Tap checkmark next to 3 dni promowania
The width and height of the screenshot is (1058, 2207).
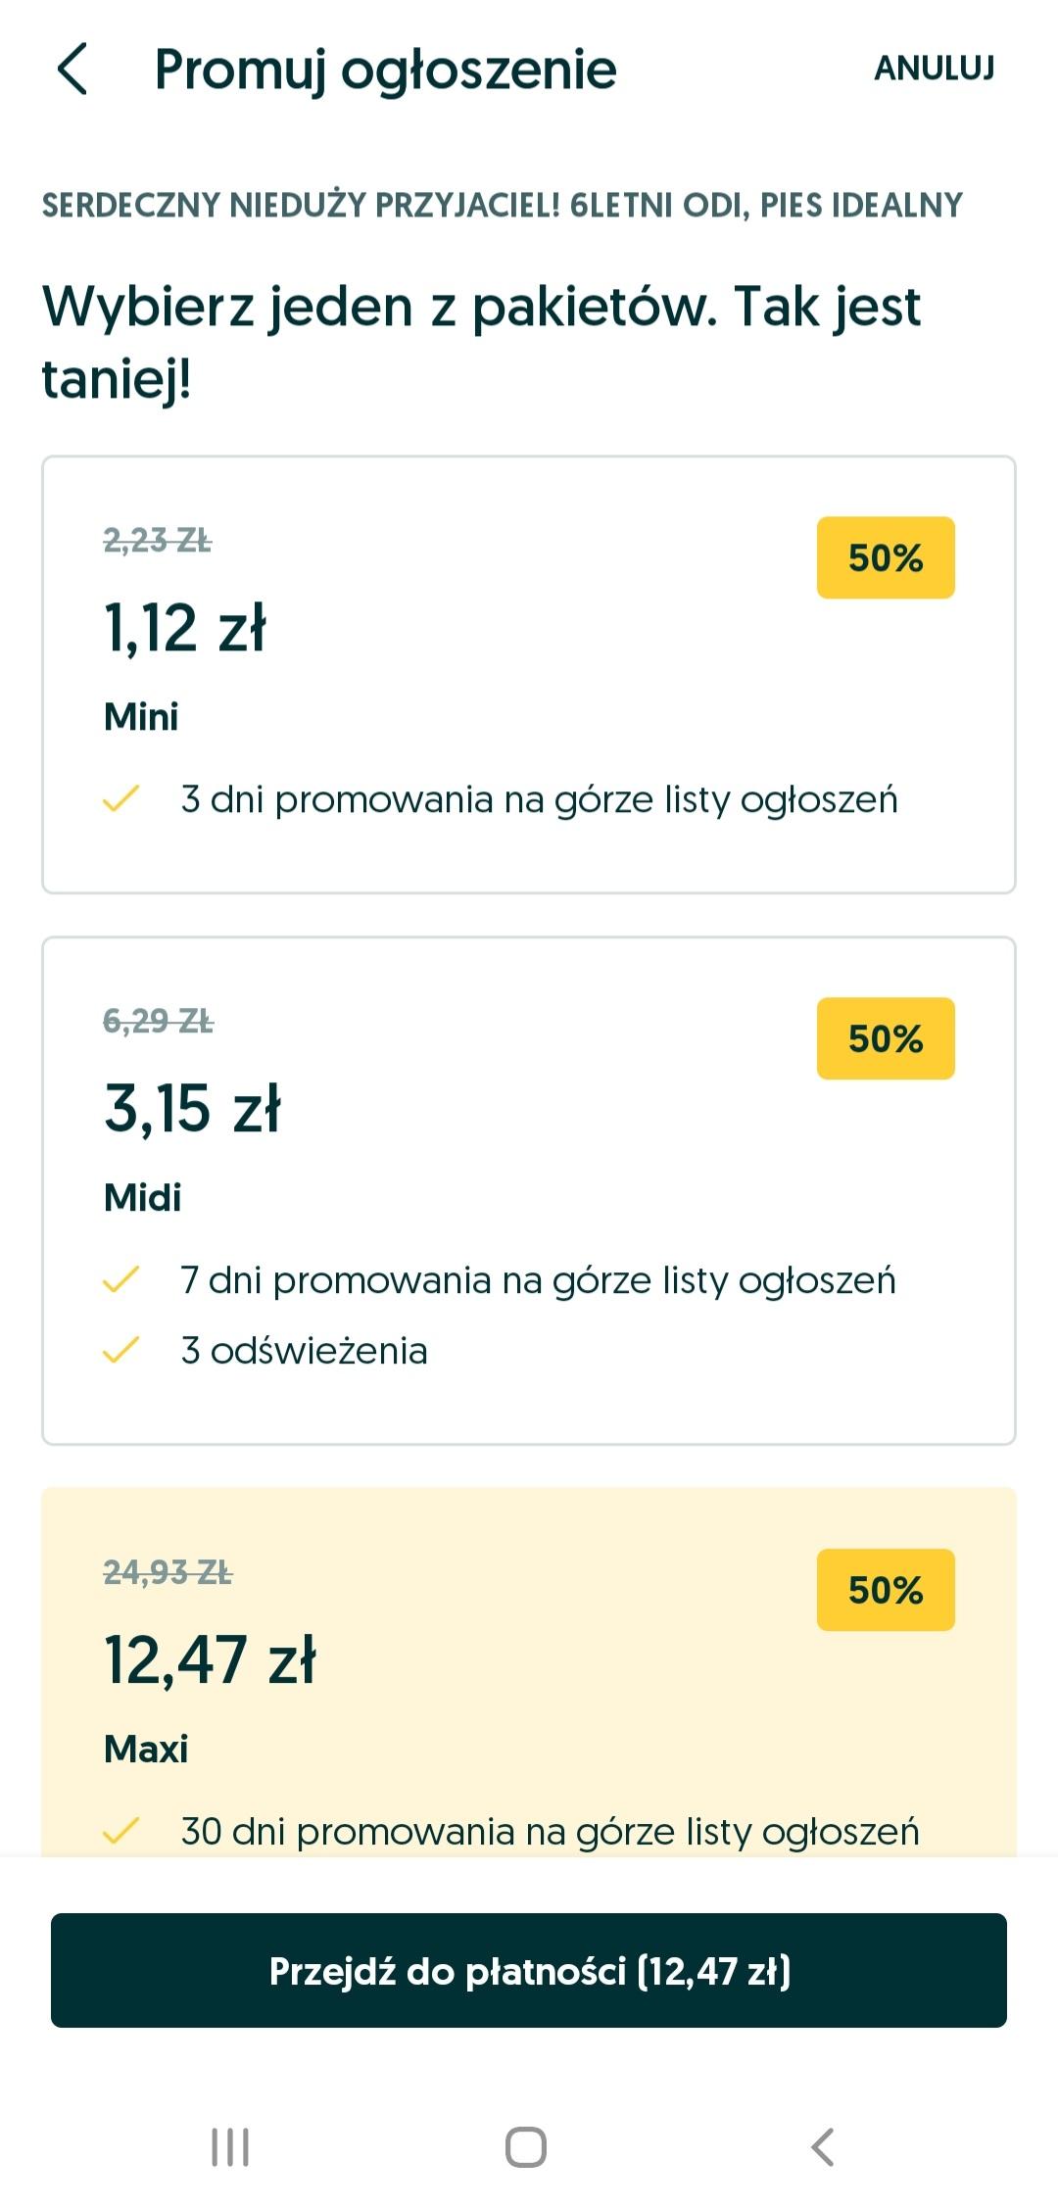point(120,799)
